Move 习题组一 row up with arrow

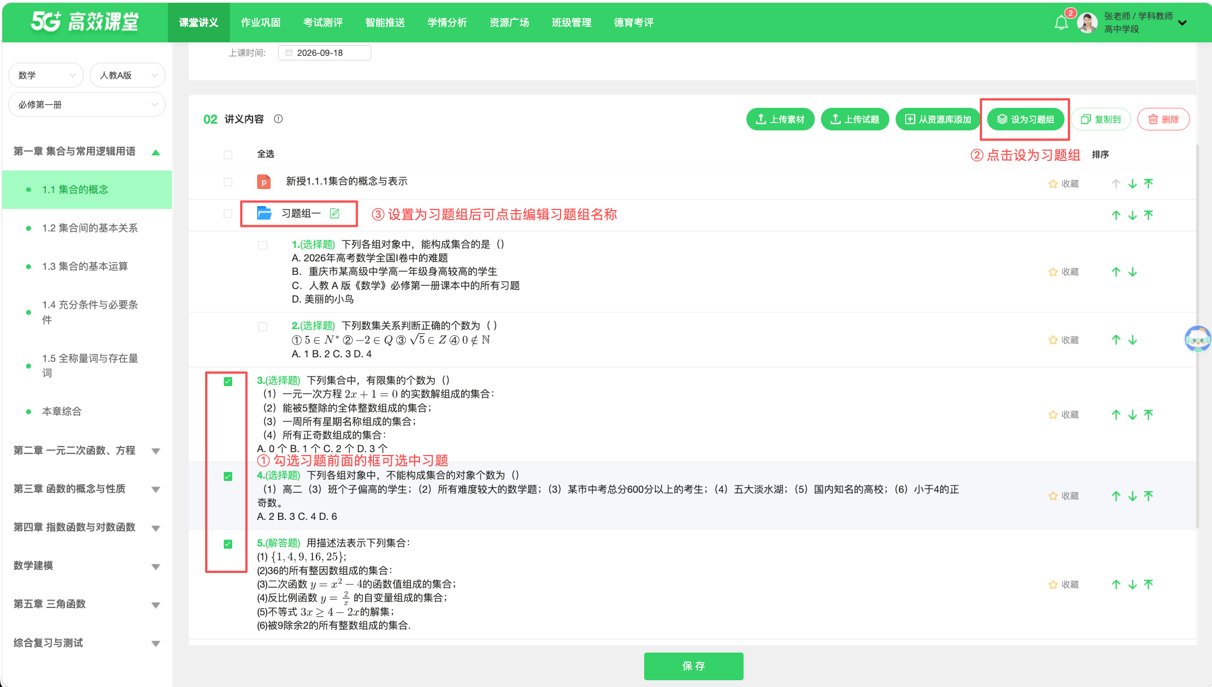click(x=1116, y=216)
